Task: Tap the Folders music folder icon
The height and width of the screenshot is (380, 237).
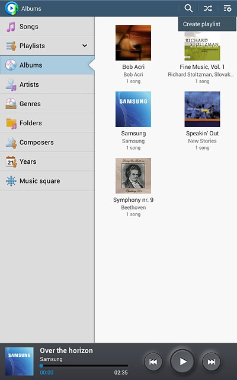Action: [x=11, y=123]
